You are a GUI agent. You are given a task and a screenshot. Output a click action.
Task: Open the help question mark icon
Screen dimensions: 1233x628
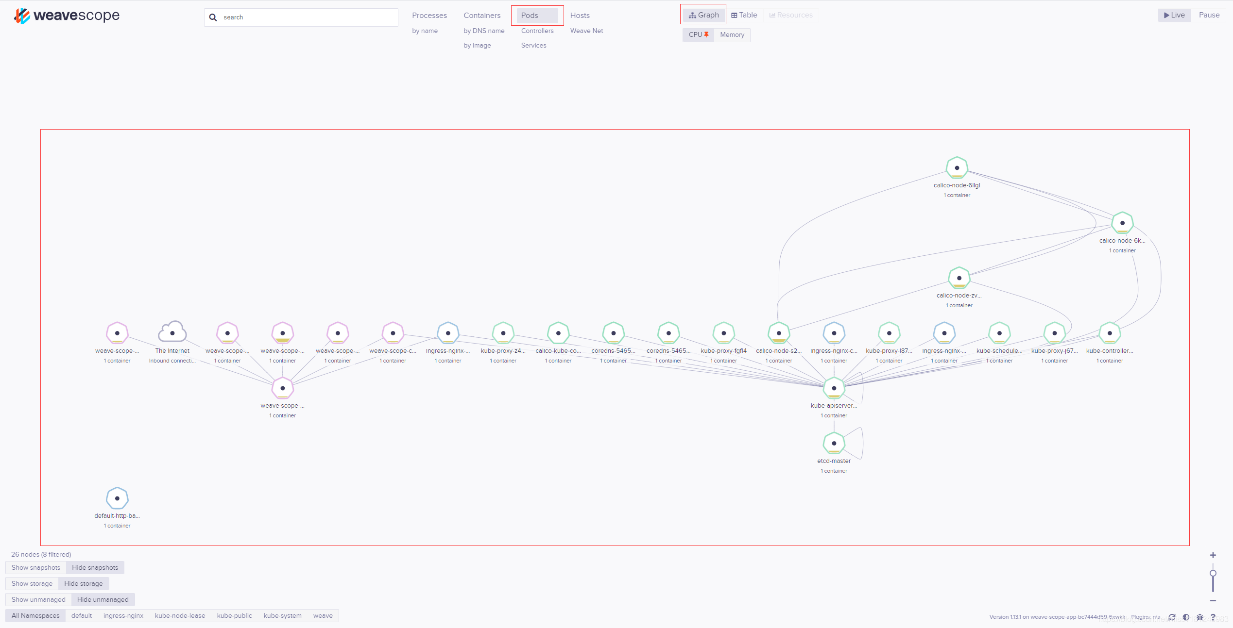1213,617
